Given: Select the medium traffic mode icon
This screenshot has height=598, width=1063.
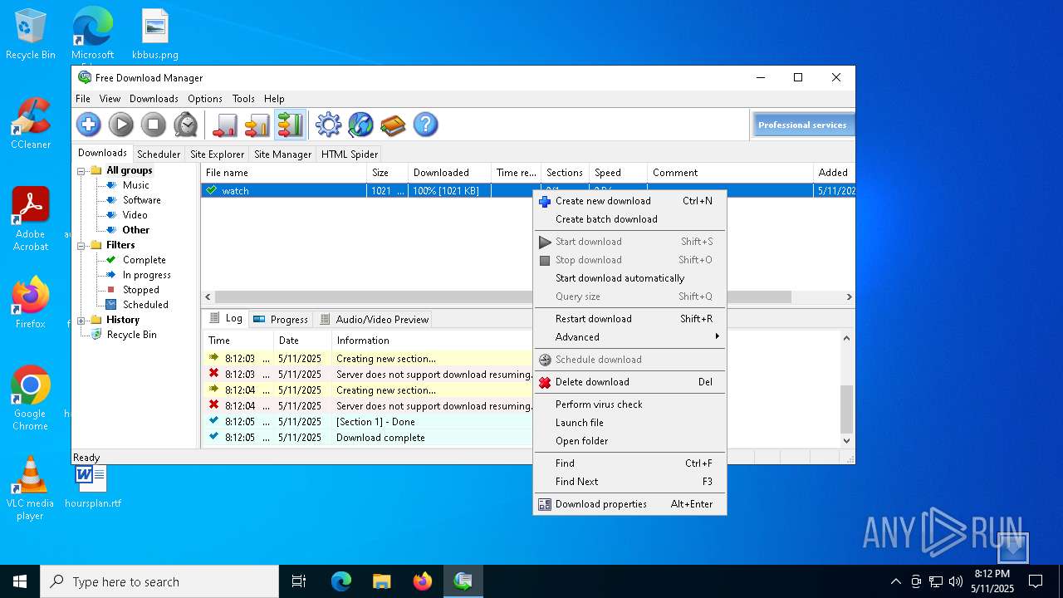Looking at the screenshot, I should pyautogui.click(x=257, y=125).
